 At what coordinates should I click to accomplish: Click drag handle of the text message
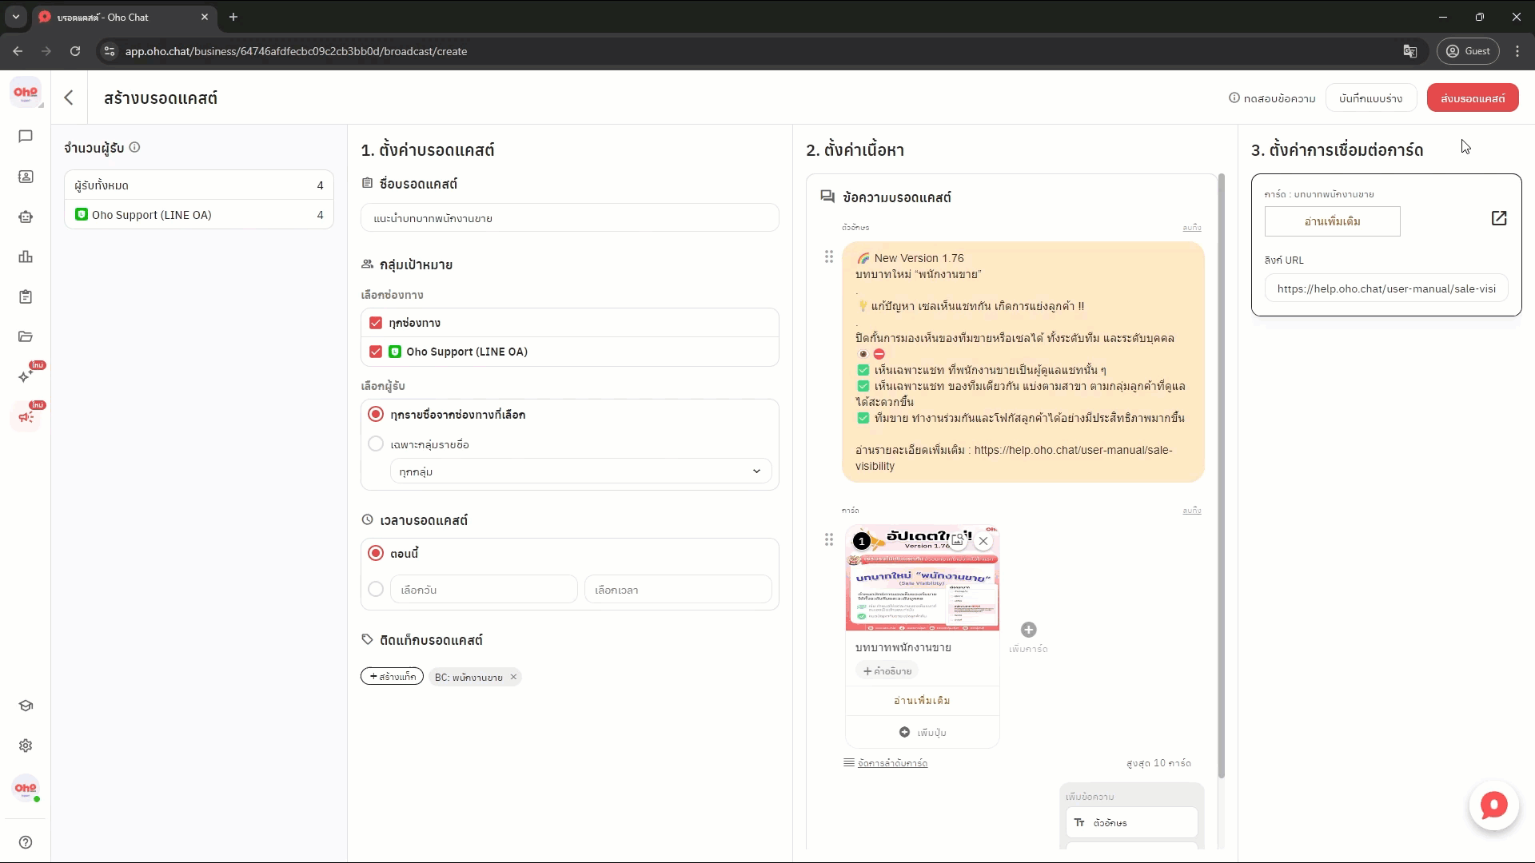pyautogui.click(x=829, y=257)
